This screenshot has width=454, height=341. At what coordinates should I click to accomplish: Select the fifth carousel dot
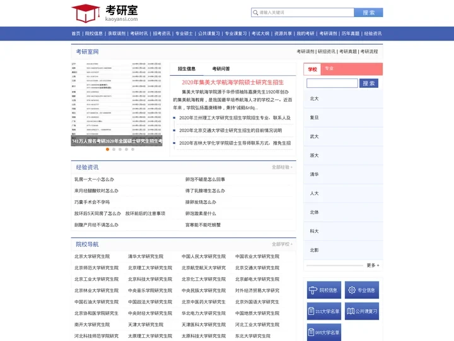[x=132, y=149]
